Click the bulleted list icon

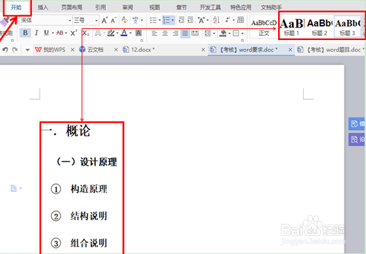tap(153, 21)
